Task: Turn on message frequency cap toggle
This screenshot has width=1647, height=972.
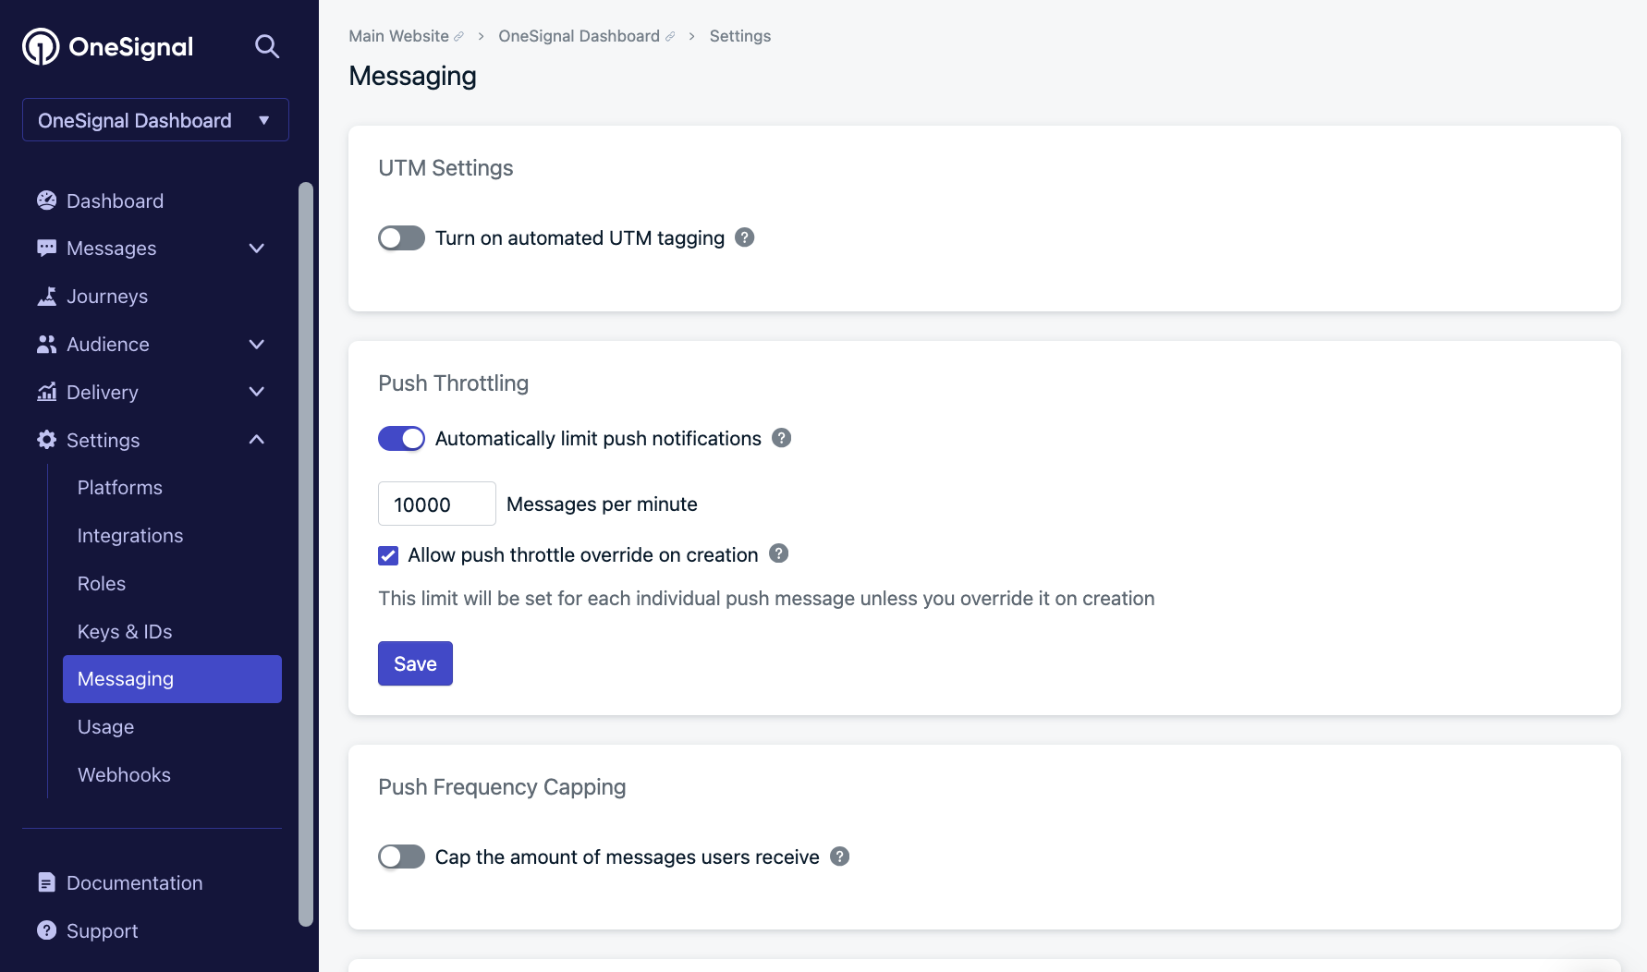Action: coord(401,857)
